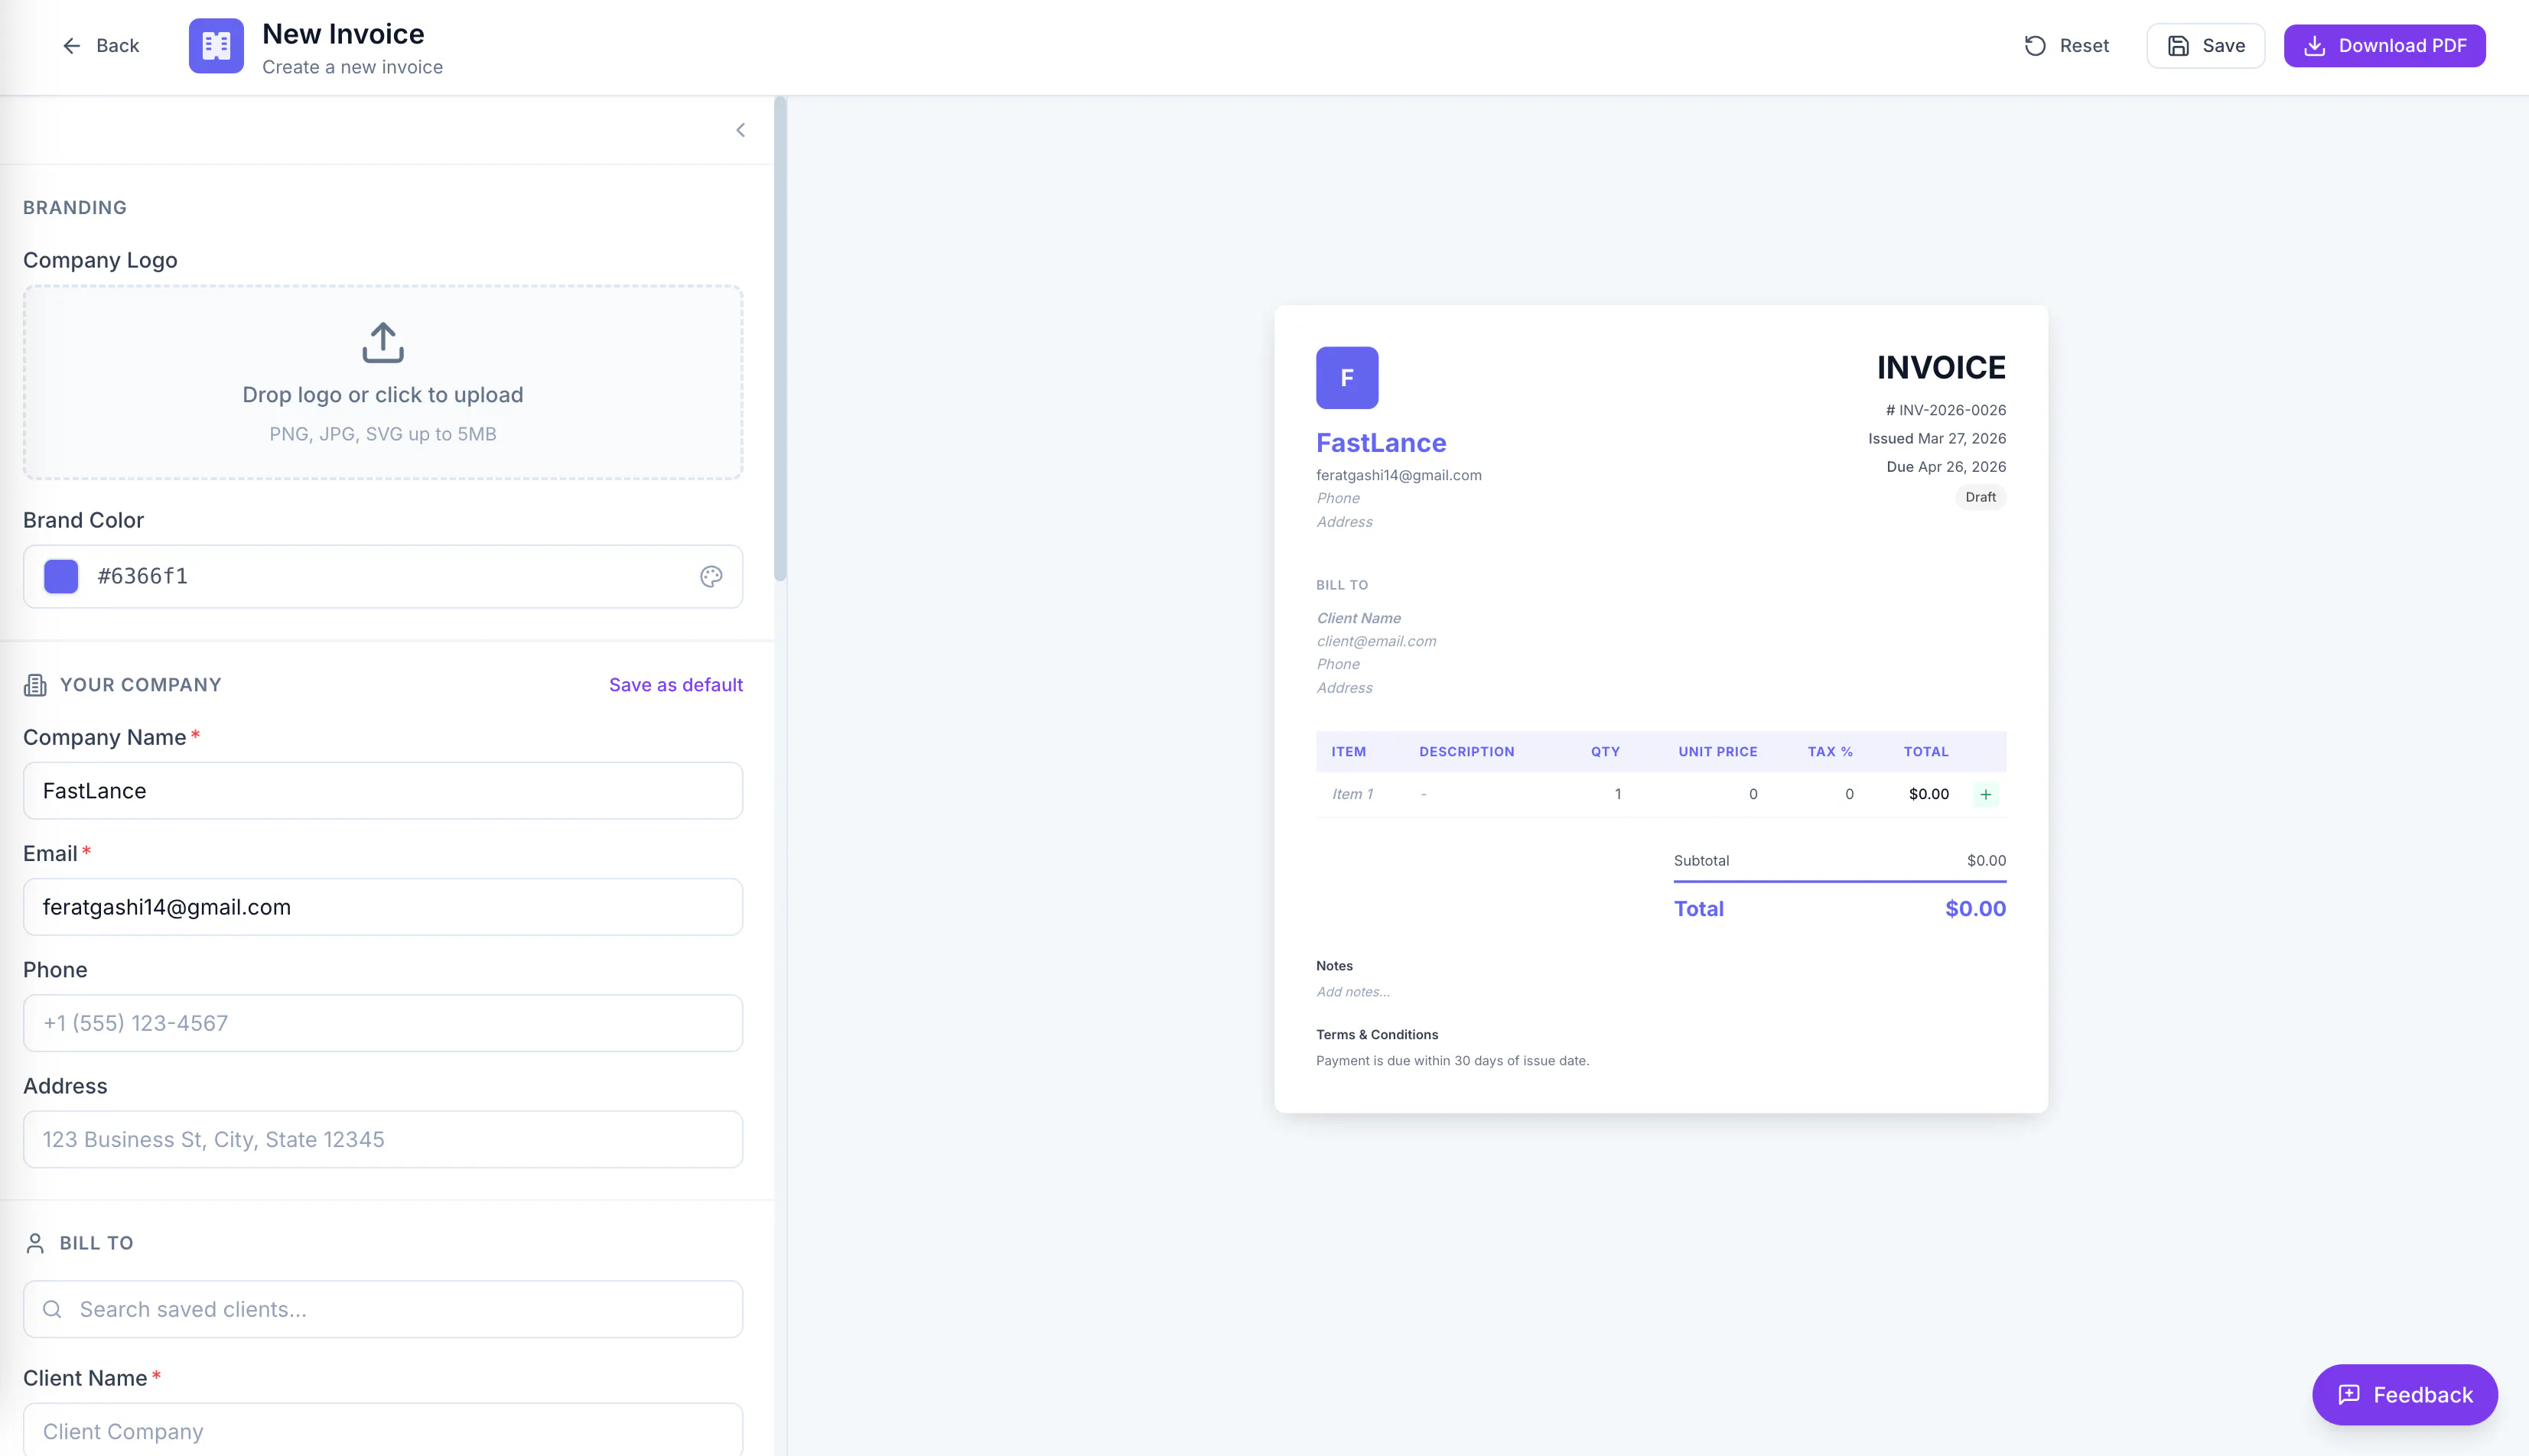Click the quantity value 1 in Item 1 row
This screenshot has height=1456, width=2529.
click(1618, 794)
